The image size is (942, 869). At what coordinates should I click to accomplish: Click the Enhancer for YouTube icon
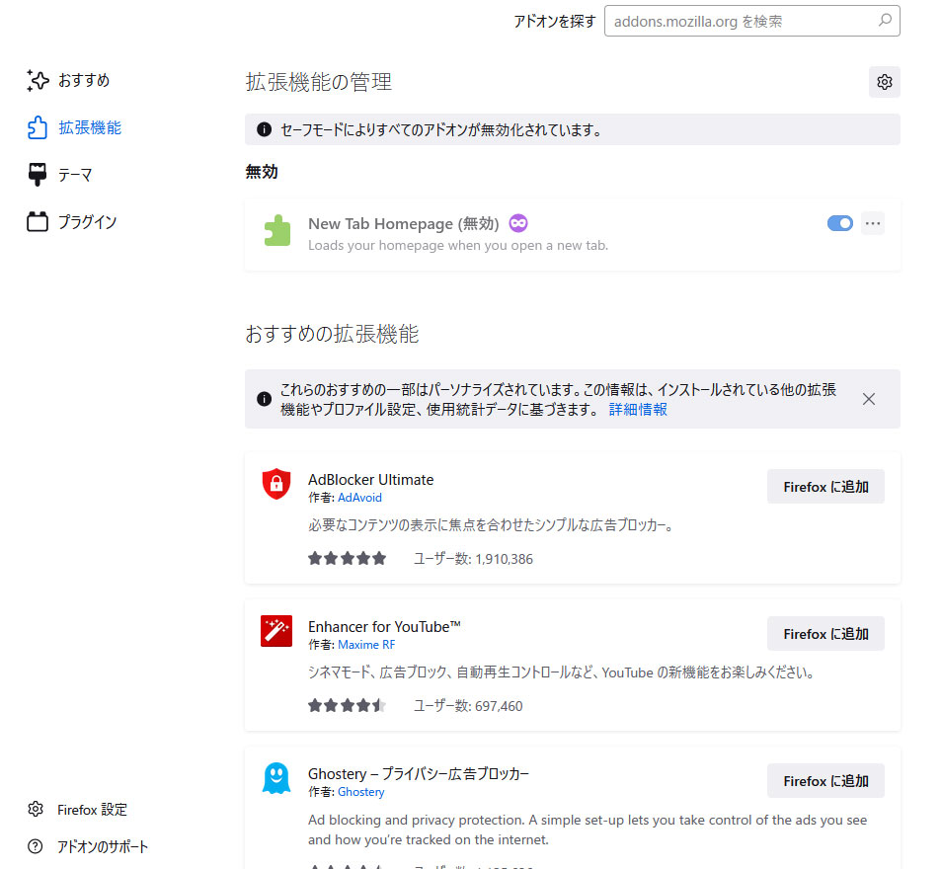[276, 631]
